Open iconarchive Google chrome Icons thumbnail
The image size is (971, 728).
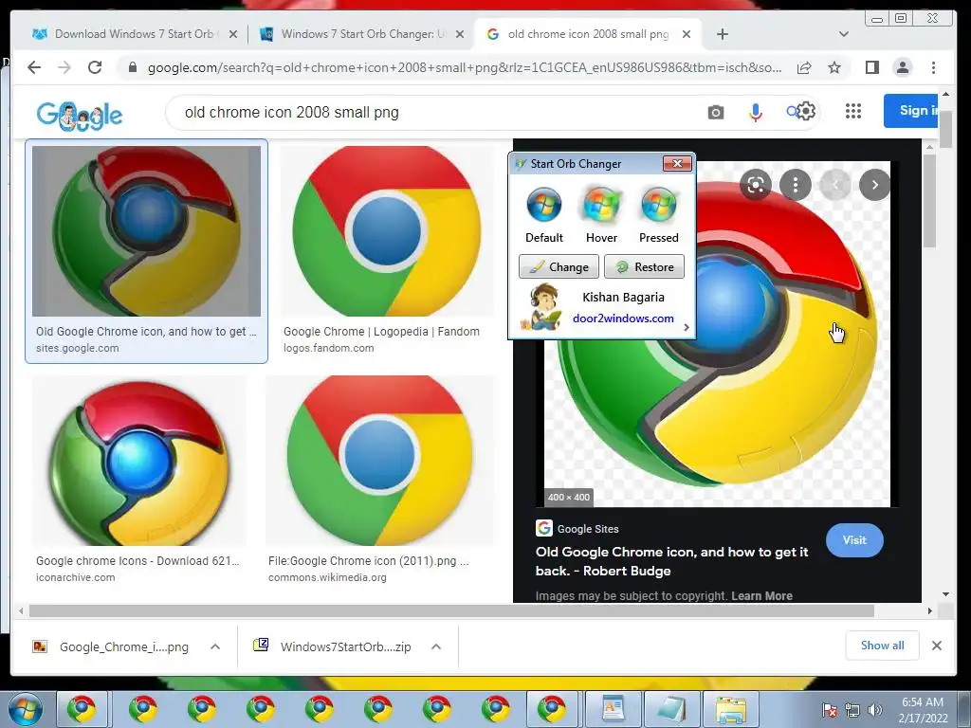pyautogui.click(x=138, y=461)
